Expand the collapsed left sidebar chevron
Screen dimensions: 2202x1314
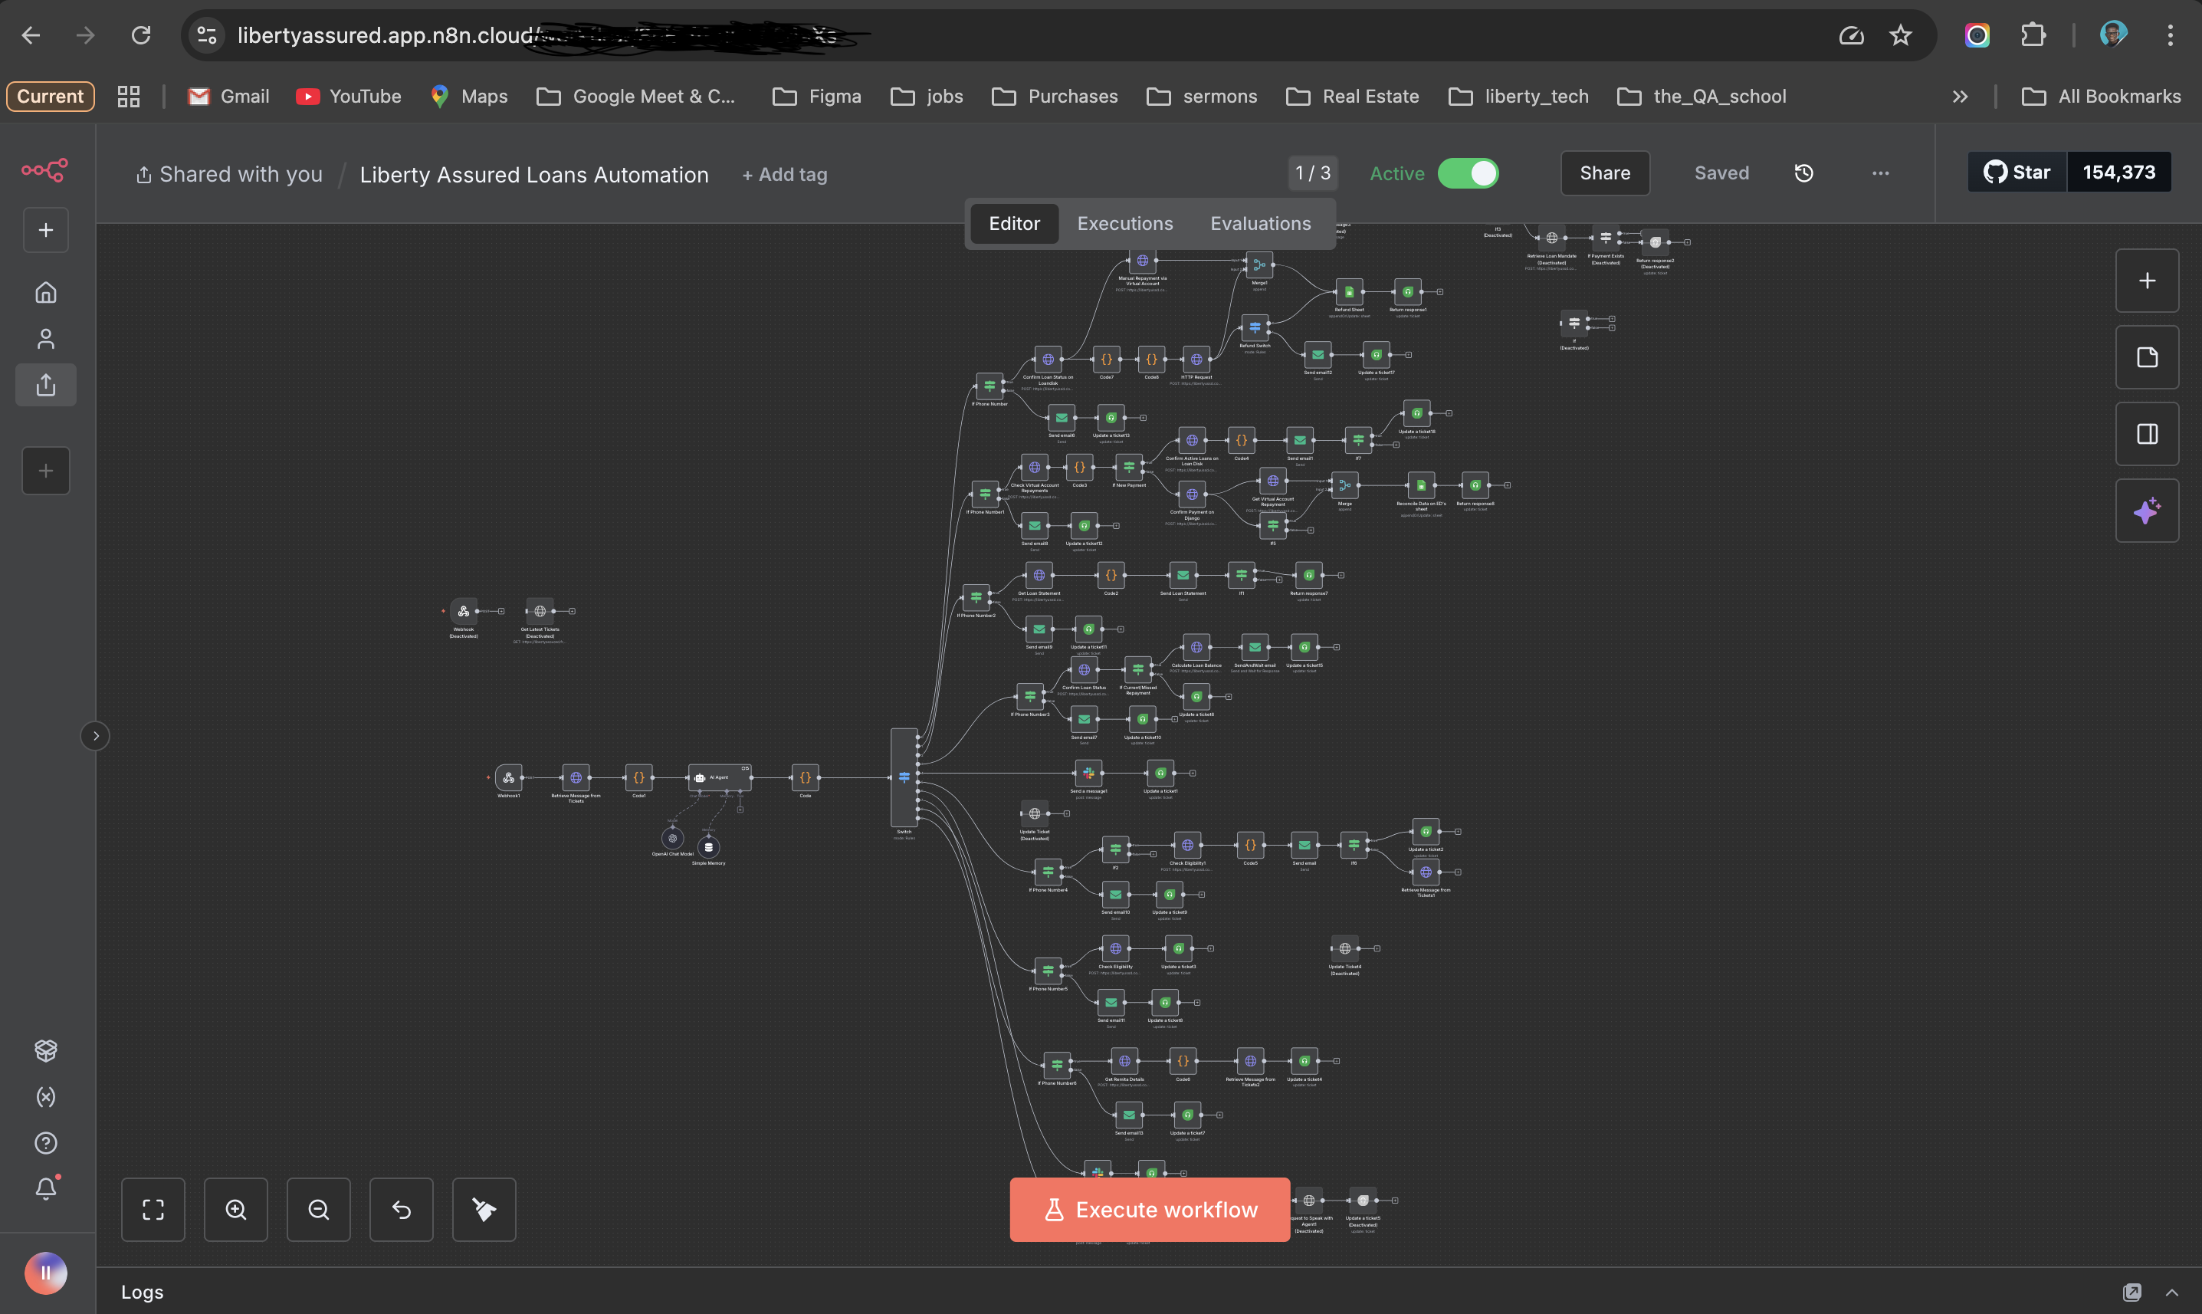point(96,736)
